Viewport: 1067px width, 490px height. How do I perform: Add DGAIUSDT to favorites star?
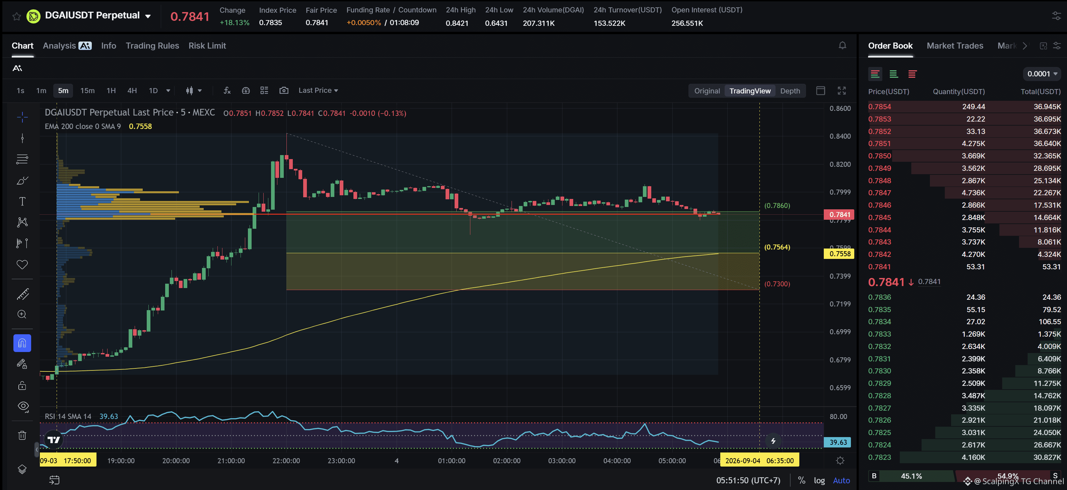[x=16, y=16]
